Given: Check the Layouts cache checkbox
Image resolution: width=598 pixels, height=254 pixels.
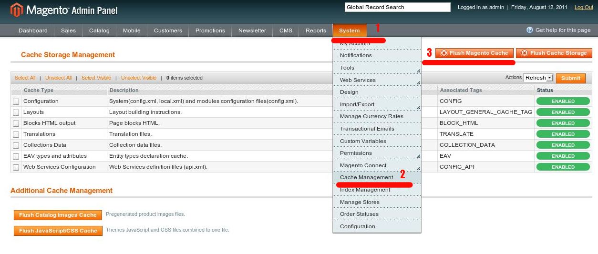Looking at the screenshot, I should click(x=16, y=112).
